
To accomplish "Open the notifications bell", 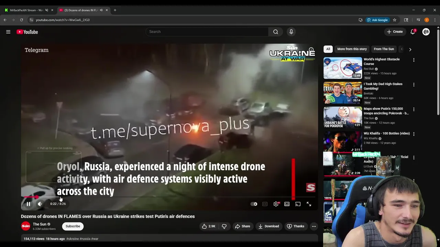I will pos(413,32).
